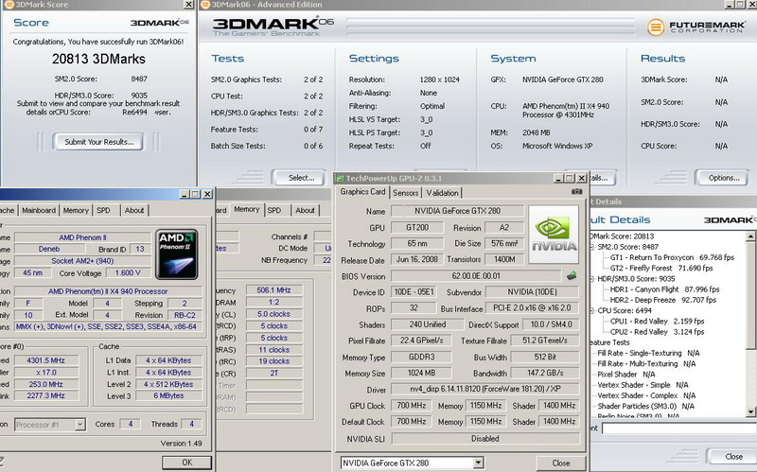Open the Processor #1 dropdown in CPU-Z

point(80,425)
